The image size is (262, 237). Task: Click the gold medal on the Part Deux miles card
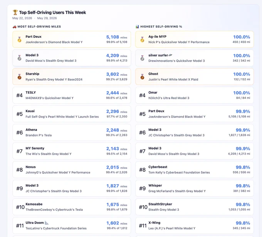coord(19,39)
